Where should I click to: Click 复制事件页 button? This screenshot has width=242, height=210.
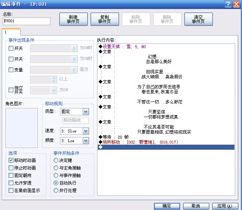pyautogui.click(x=105, y=19)
